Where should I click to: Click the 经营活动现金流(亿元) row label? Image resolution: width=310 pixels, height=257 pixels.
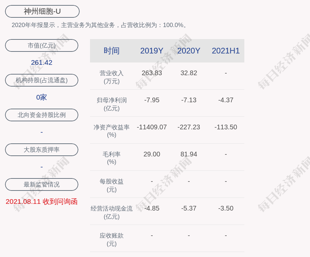click(x=112, y=212)
